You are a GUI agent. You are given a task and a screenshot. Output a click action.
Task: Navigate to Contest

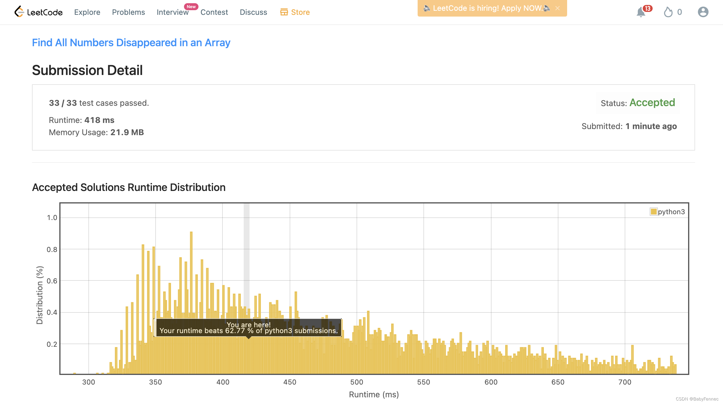tap(214, 12)
